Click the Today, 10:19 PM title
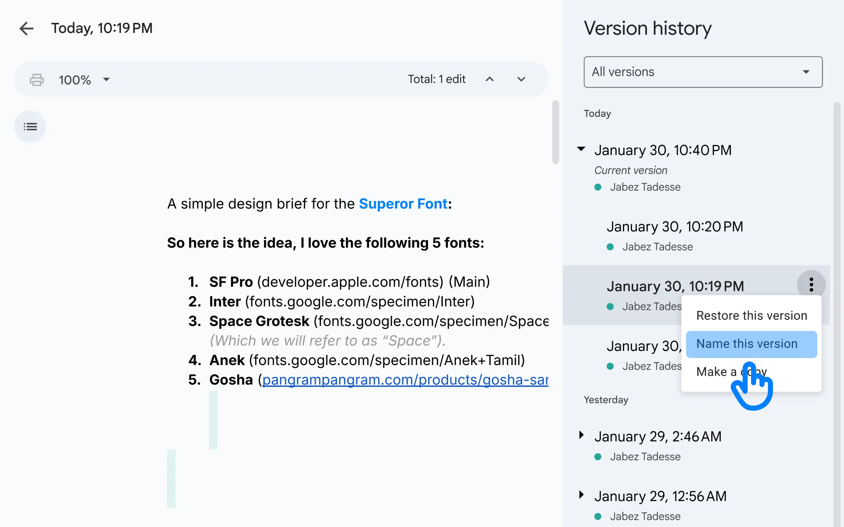Image resolution: width=844 pixels, height=527 pixels. (x=102, y=28)
